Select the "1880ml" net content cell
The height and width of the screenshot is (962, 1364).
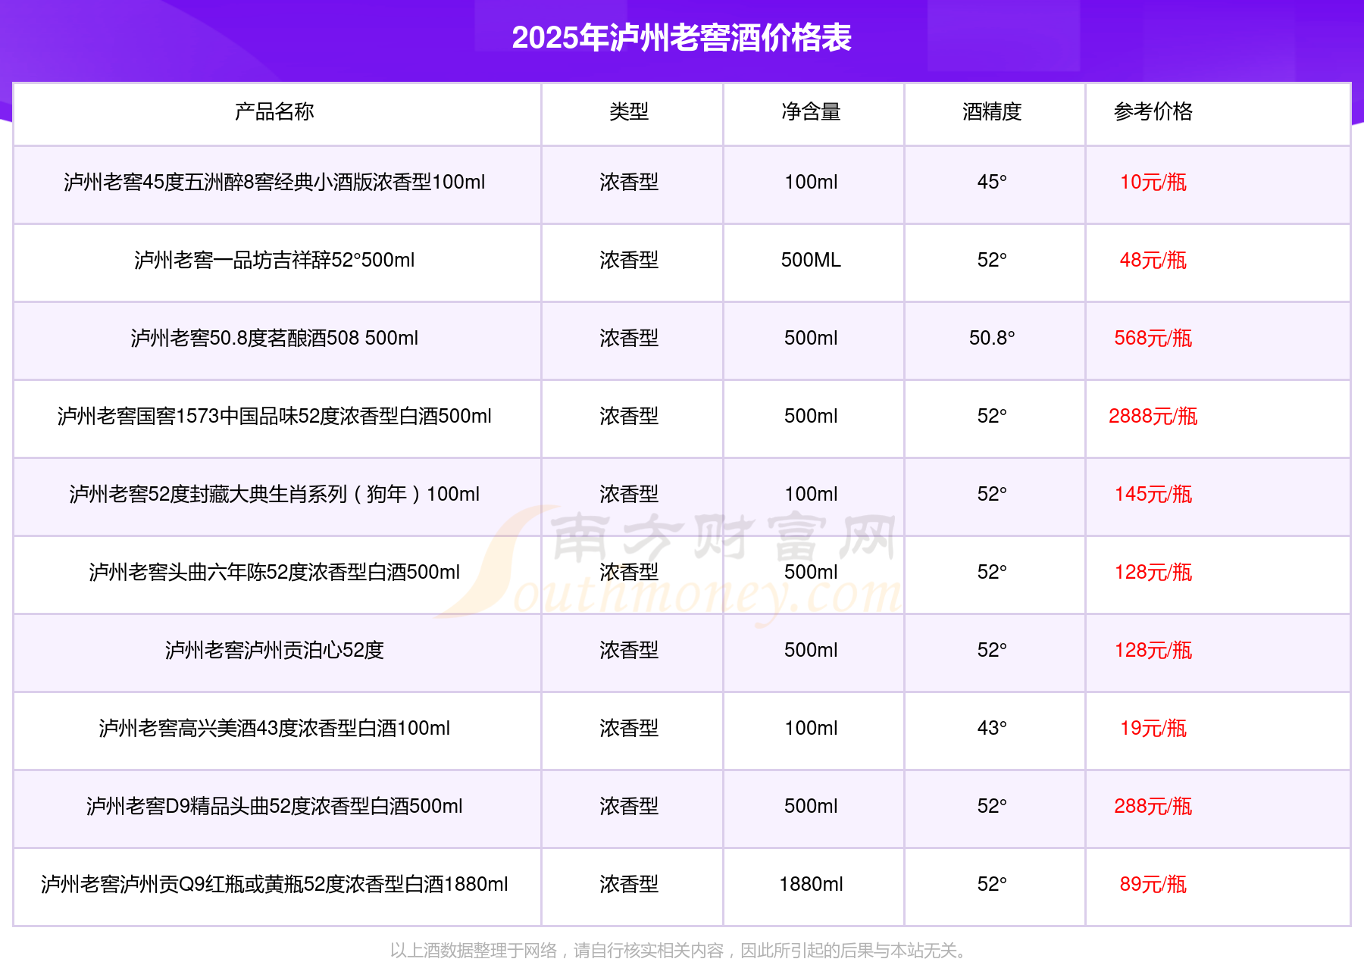811,884
